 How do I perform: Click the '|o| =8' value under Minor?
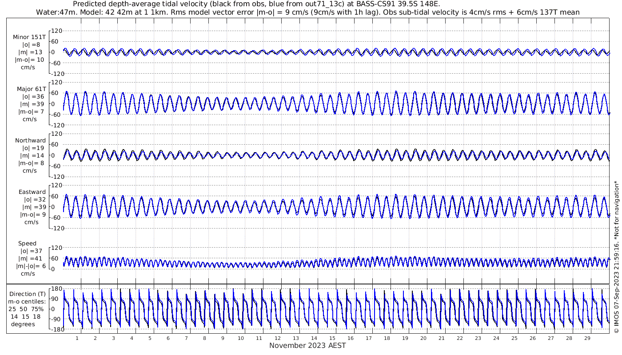tap(32, 45)
